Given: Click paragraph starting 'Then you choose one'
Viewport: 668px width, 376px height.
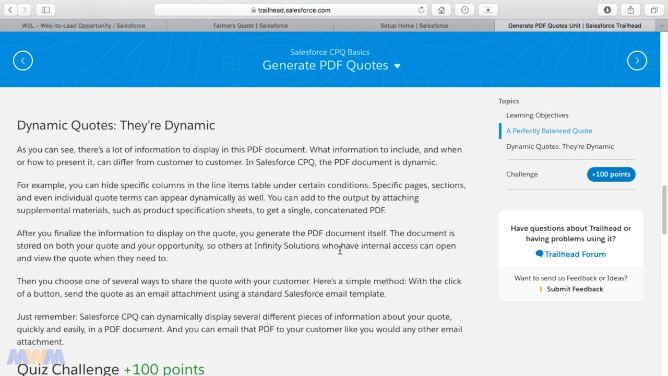Looking at the screenshot, I should coord(239,287).
